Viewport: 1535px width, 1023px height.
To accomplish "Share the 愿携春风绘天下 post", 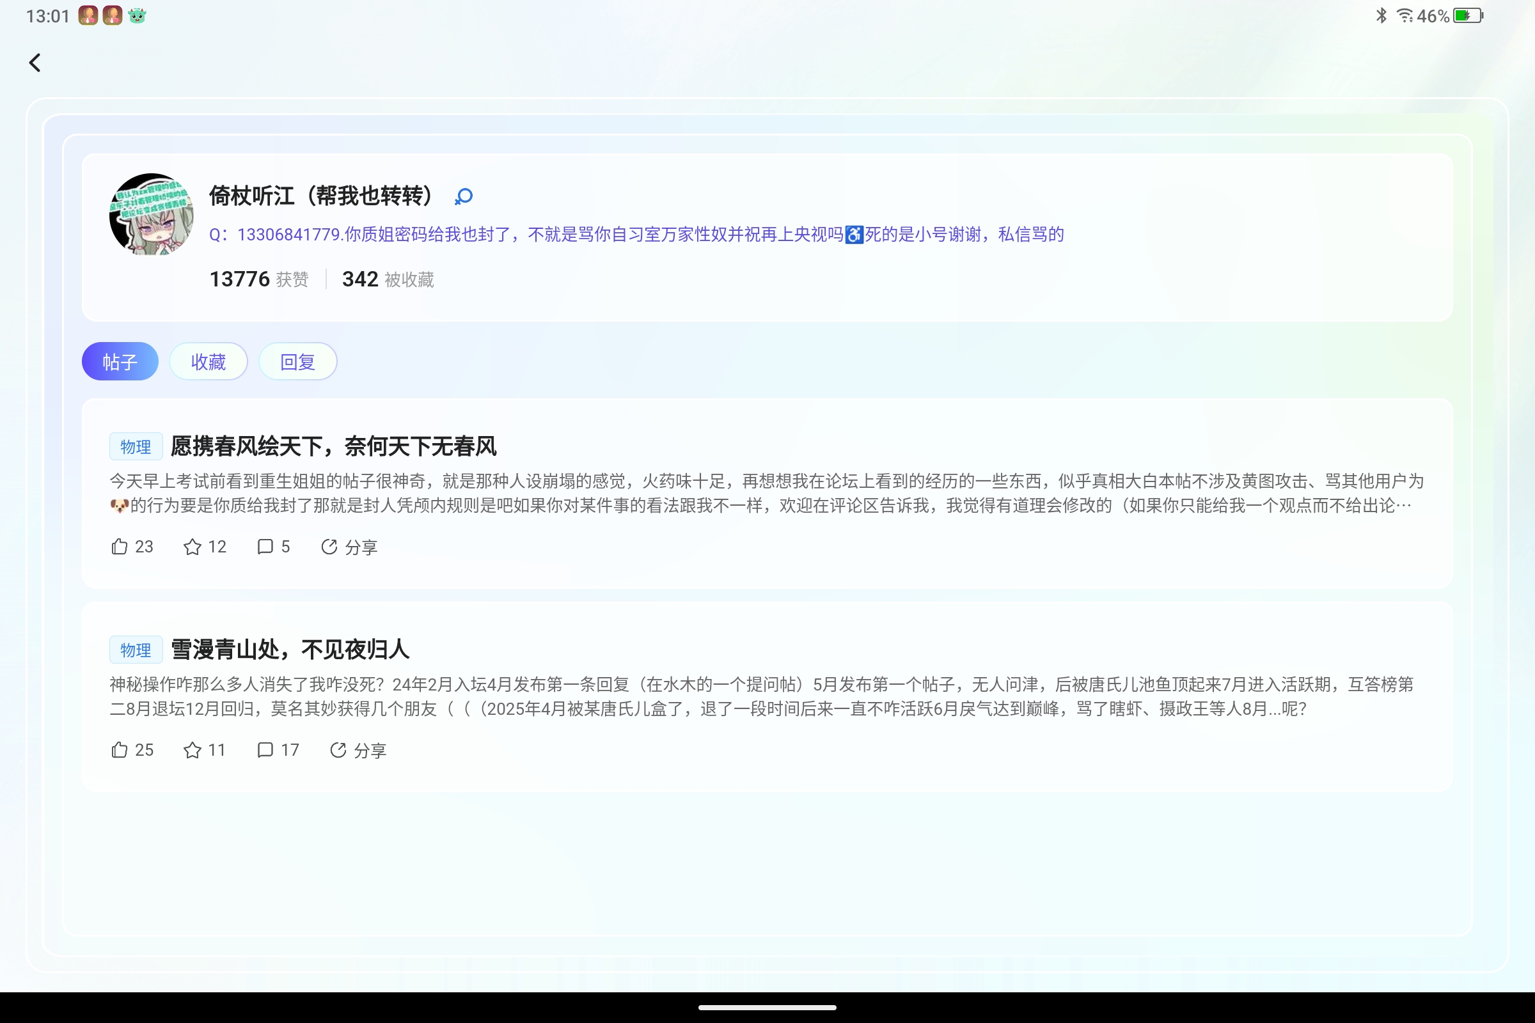I will (349, 547).
